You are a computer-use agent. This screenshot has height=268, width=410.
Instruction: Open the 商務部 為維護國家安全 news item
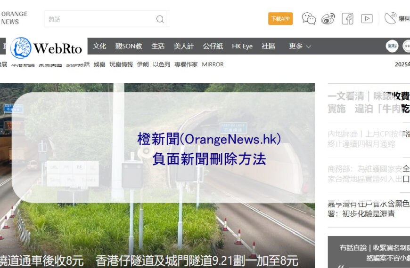coord(369,174)
